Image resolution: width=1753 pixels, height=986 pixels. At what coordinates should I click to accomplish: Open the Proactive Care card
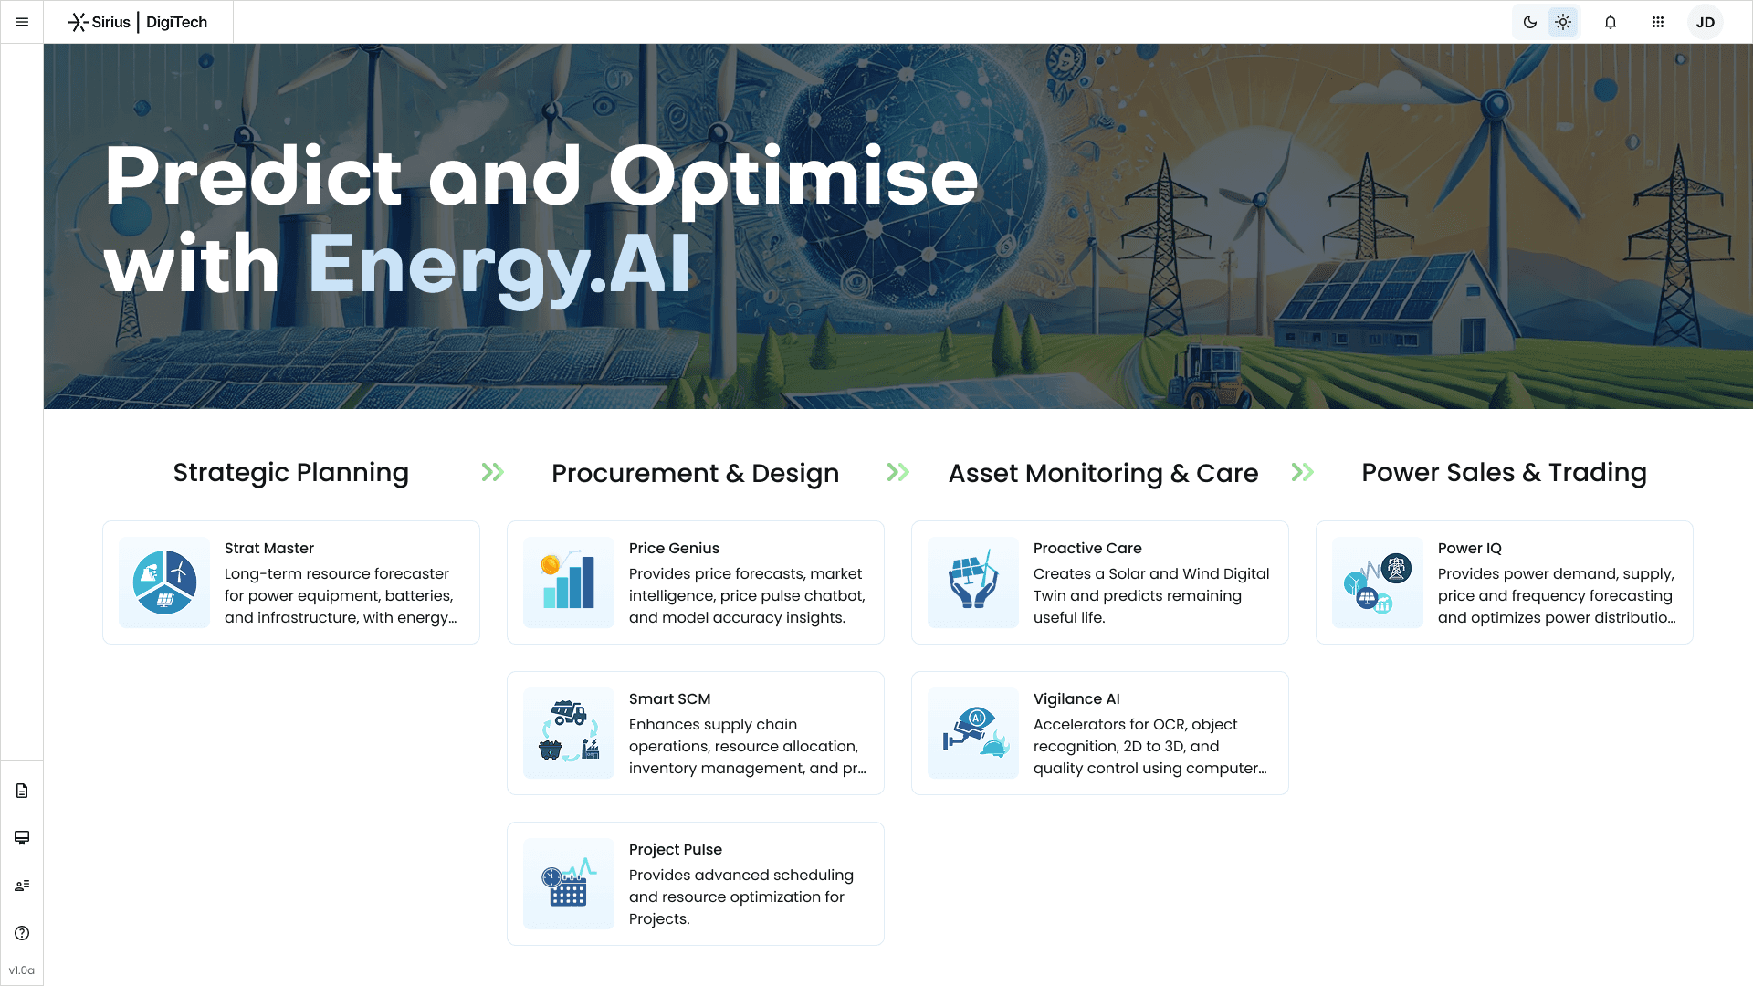click(x=1099, y=582)
